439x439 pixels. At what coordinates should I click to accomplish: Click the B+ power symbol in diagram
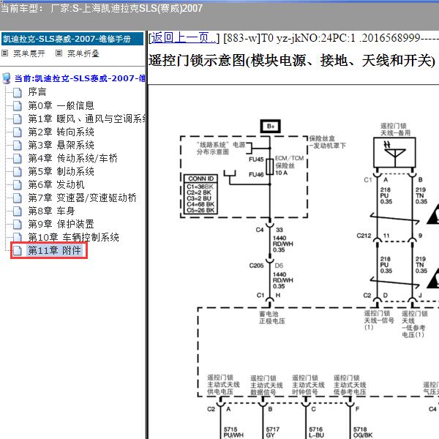270,127
